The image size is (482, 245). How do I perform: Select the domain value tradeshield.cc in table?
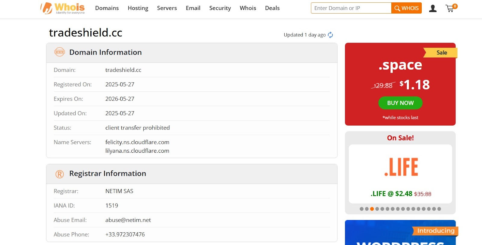[x=123, y=70]
